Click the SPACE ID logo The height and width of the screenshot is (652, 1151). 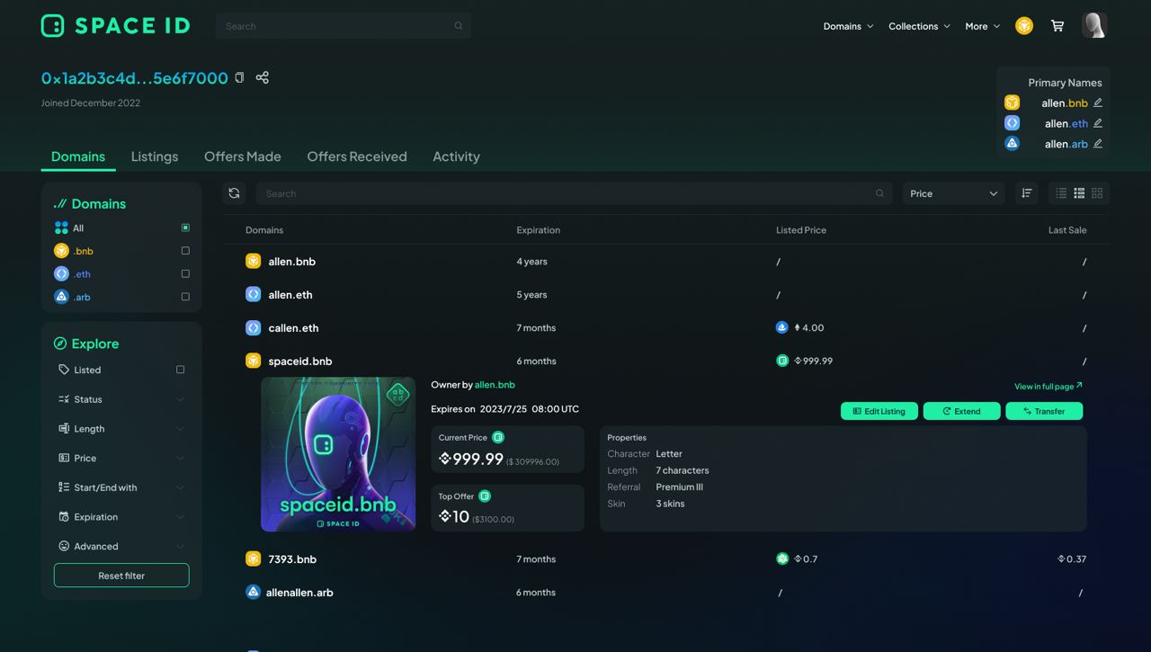pos(114,25)
